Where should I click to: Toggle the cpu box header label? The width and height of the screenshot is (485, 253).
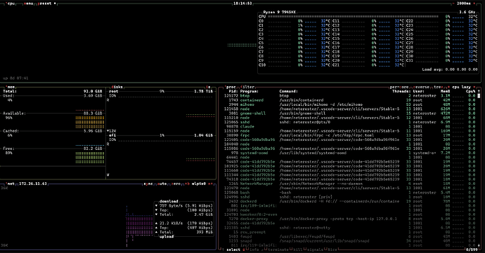coord(11,4)
